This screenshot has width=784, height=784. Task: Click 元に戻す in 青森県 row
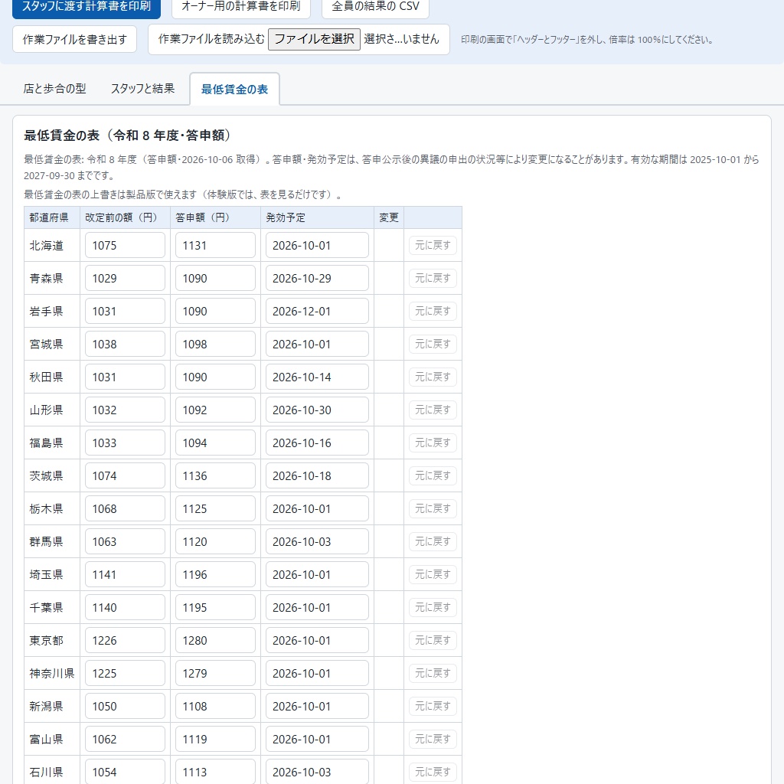[433, 278]
